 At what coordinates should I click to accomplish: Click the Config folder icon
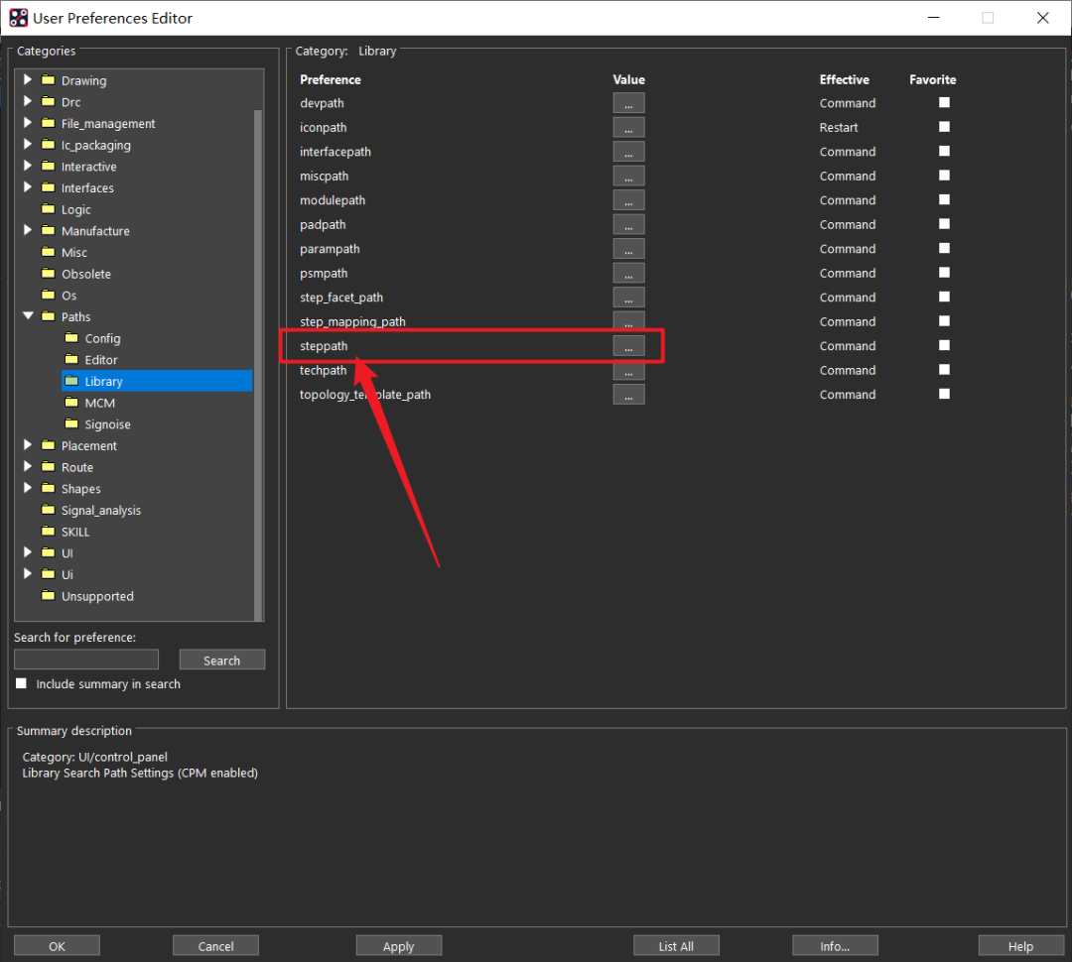(71, 338)
